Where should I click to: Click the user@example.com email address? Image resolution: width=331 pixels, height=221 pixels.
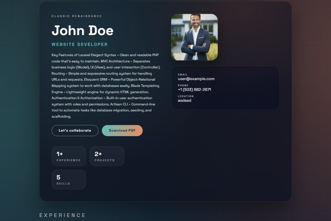[x=196, y=79]
